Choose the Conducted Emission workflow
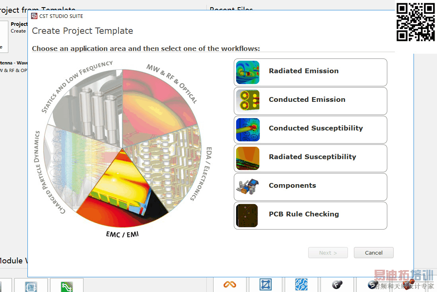Viewport: 437px width, 292px height. 311,101
